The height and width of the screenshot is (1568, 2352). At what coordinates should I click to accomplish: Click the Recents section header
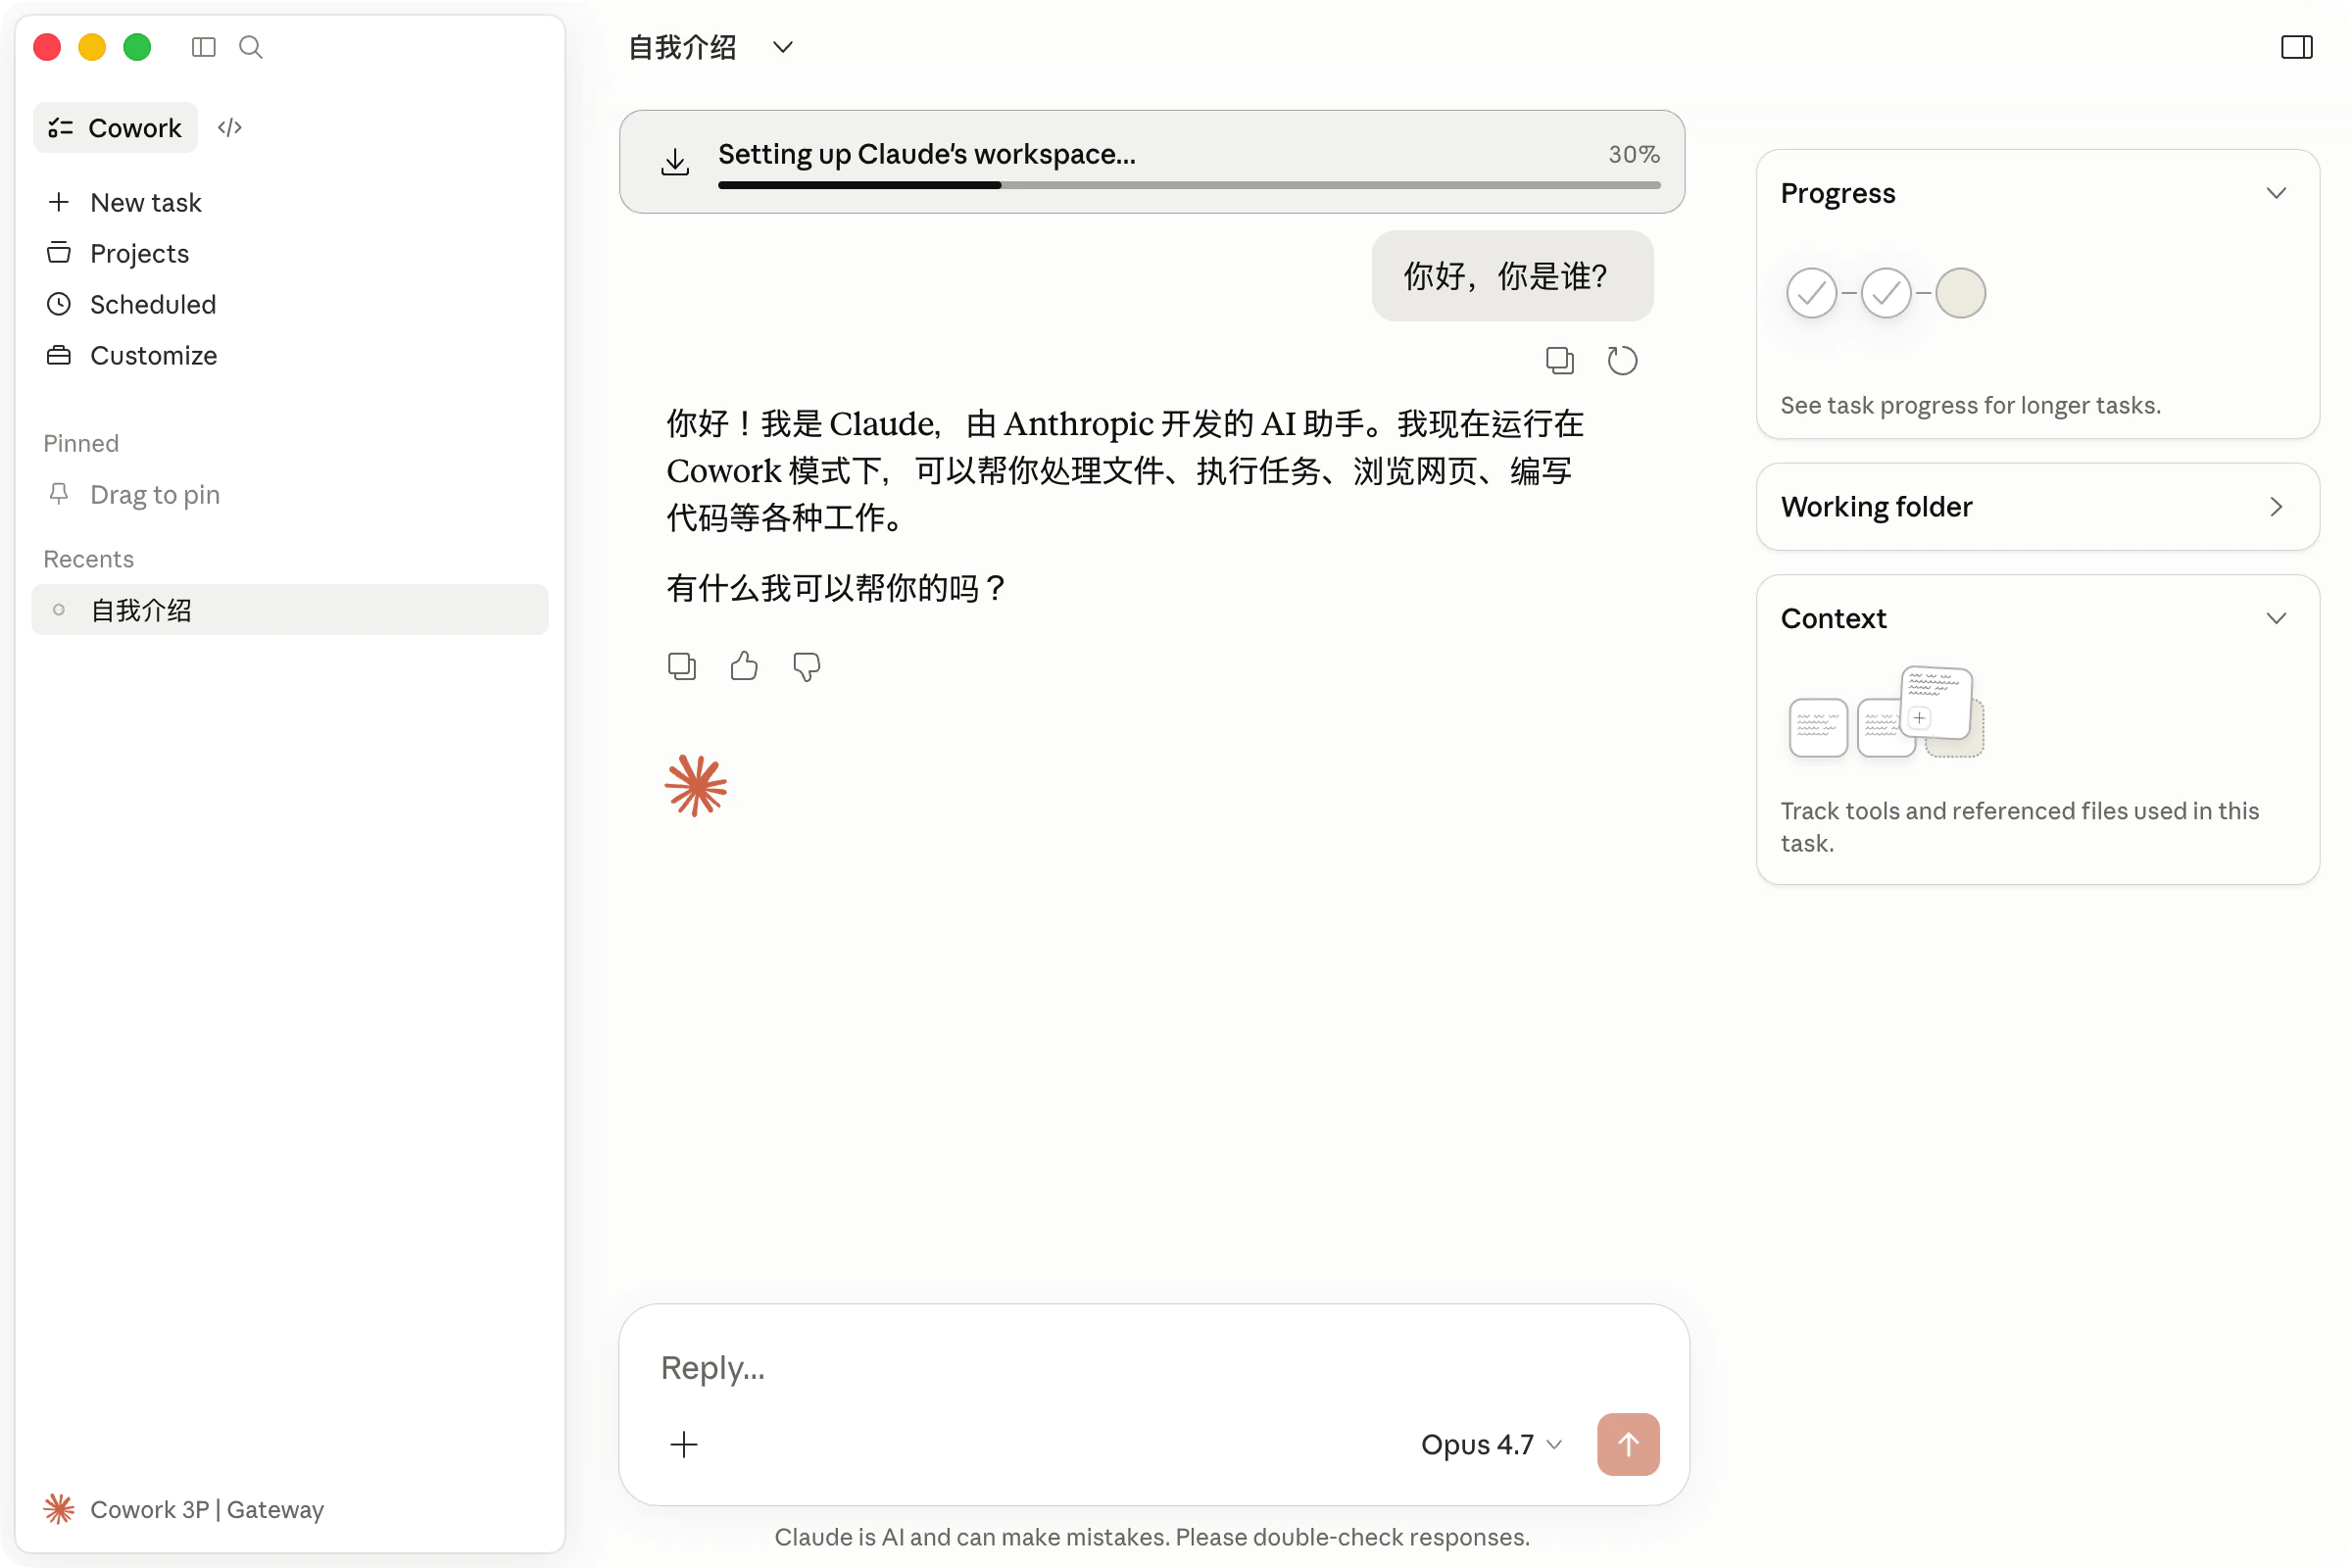coord(88,559)
